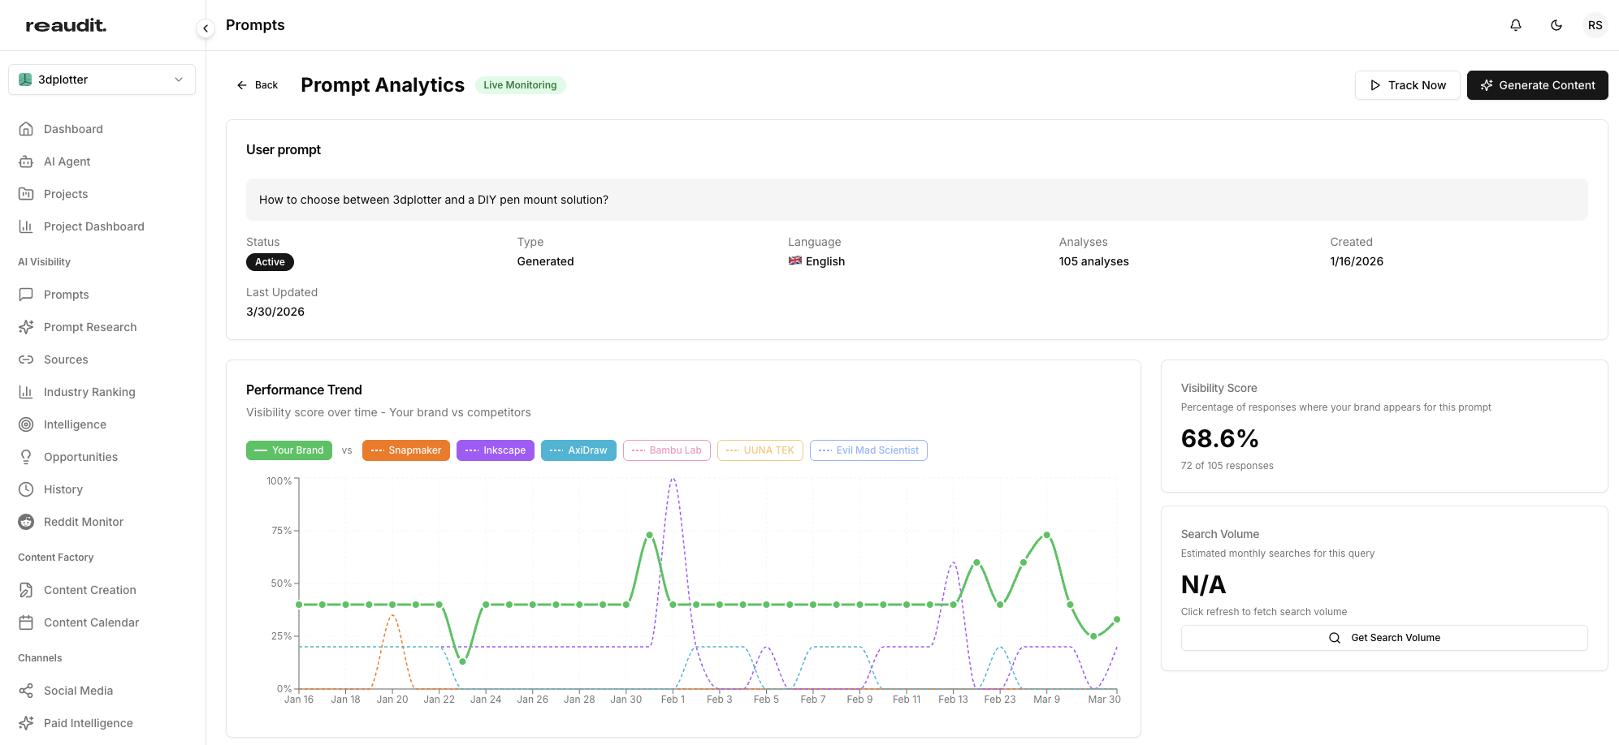Toggle UUNA TEK series in legend
1619x745 pixels.
point(760,450)
